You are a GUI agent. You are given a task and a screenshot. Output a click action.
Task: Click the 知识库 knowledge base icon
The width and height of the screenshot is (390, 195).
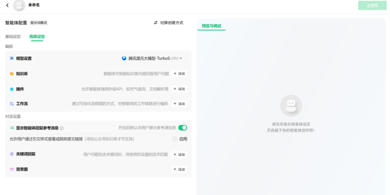12,74
